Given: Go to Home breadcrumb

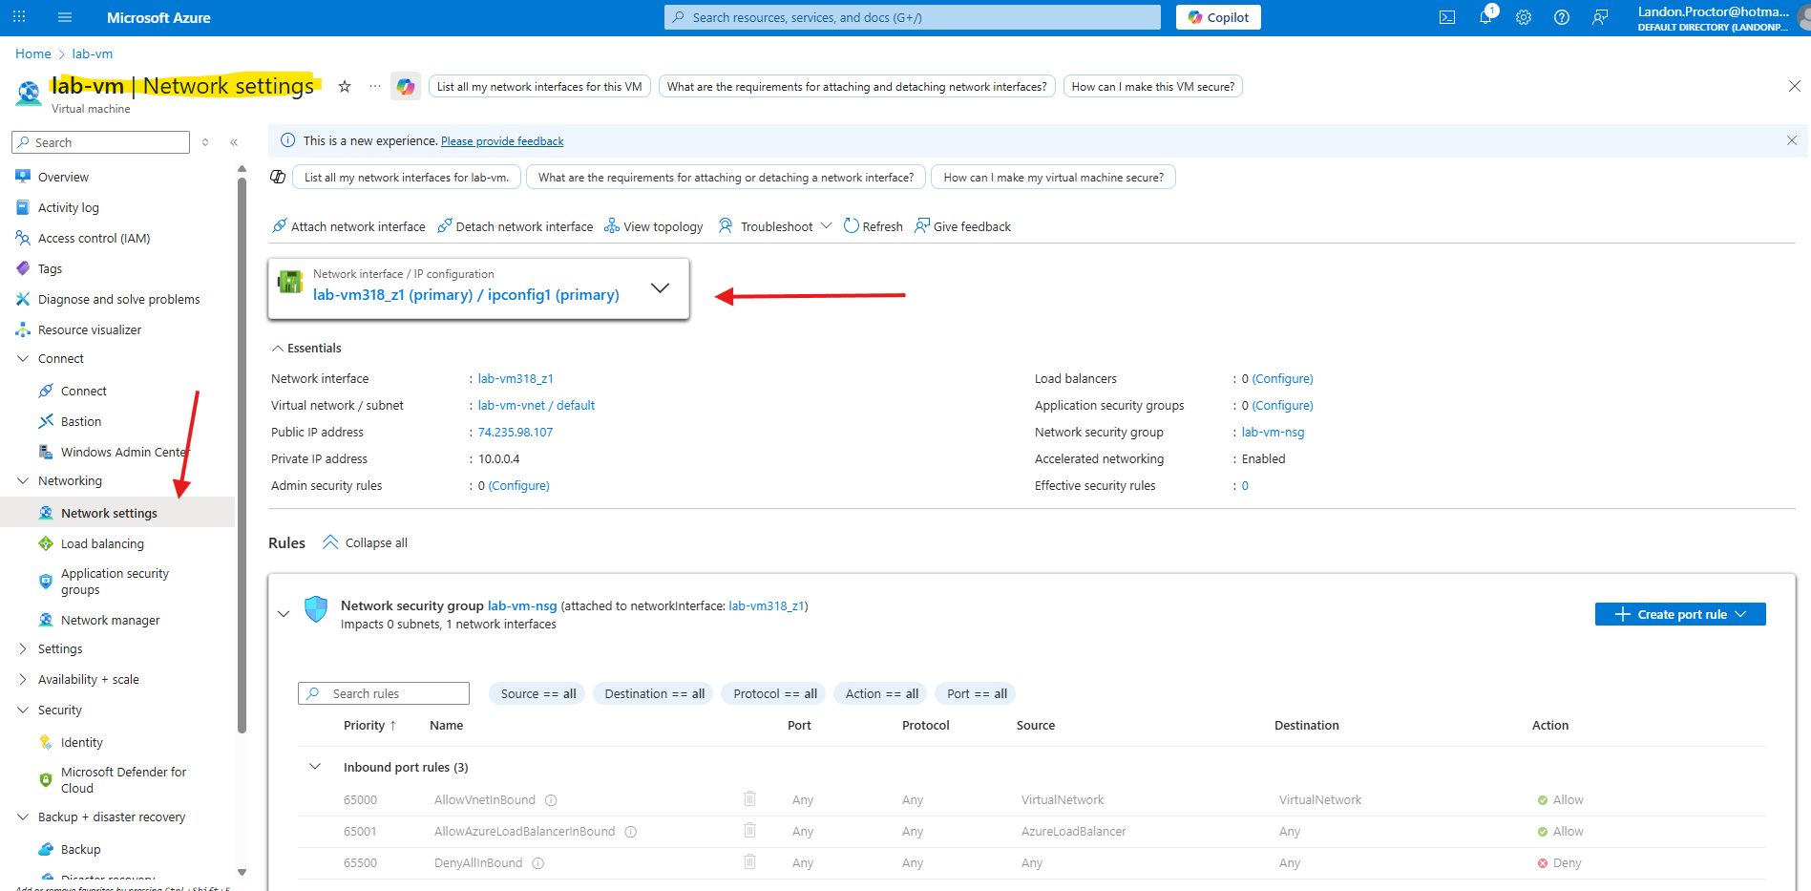Looking at the screenshot, I should (33, 53).
